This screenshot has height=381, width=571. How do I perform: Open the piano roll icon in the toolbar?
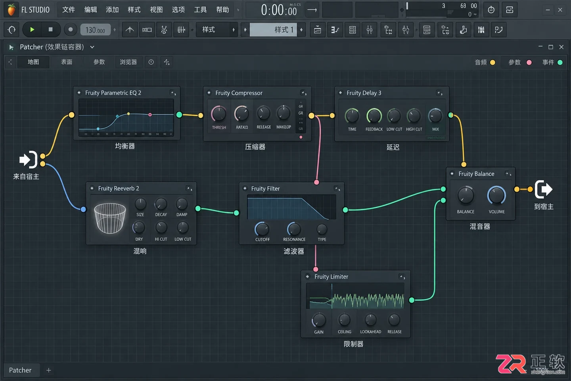[x=335, y=30]
